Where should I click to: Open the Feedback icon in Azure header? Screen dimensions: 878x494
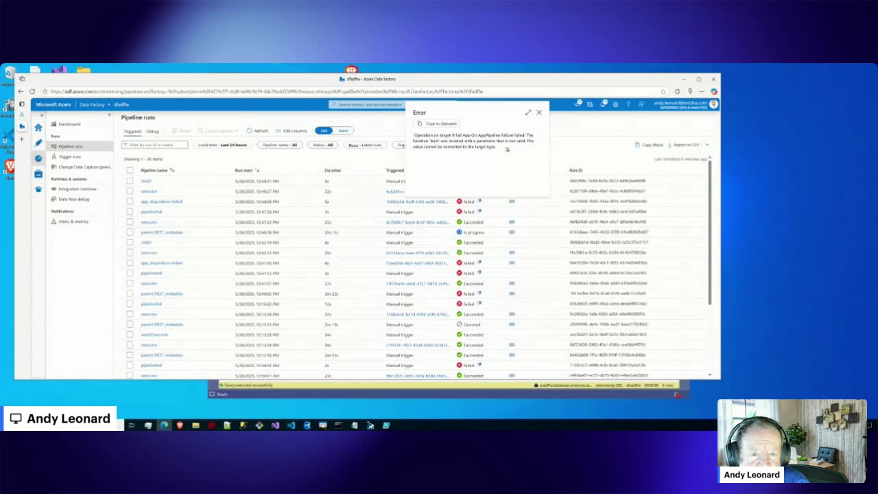click(x=641, y=104)
